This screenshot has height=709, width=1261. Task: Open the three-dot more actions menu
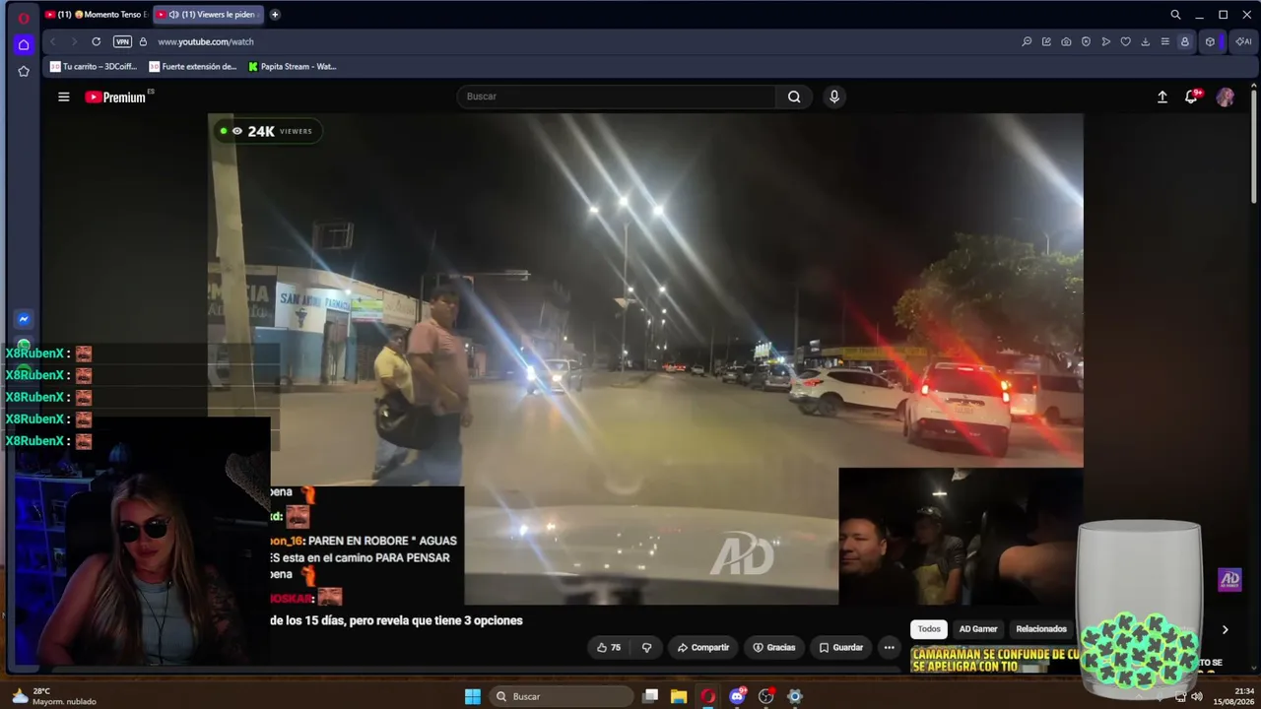point(889,648)
